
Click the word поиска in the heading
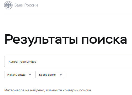[104, 40]
